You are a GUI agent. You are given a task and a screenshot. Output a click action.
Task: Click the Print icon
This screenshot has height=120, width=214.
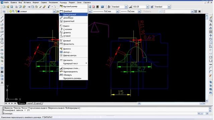point(16,7)
